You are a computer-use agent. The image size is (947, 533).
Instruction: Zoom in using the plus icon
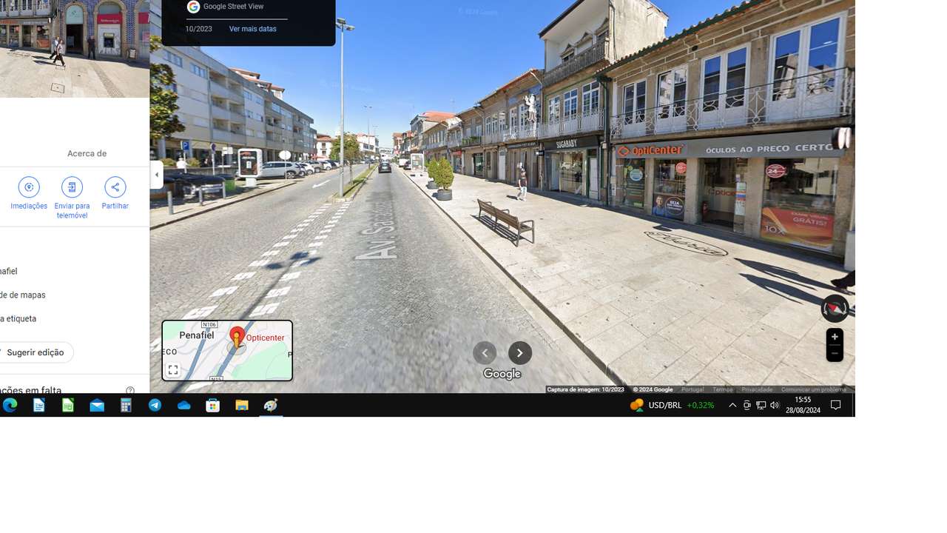(x=834, y=336)
